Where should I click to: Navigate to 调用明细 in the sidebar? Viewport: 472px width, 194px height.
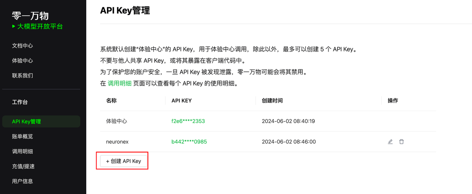[22, 151]
